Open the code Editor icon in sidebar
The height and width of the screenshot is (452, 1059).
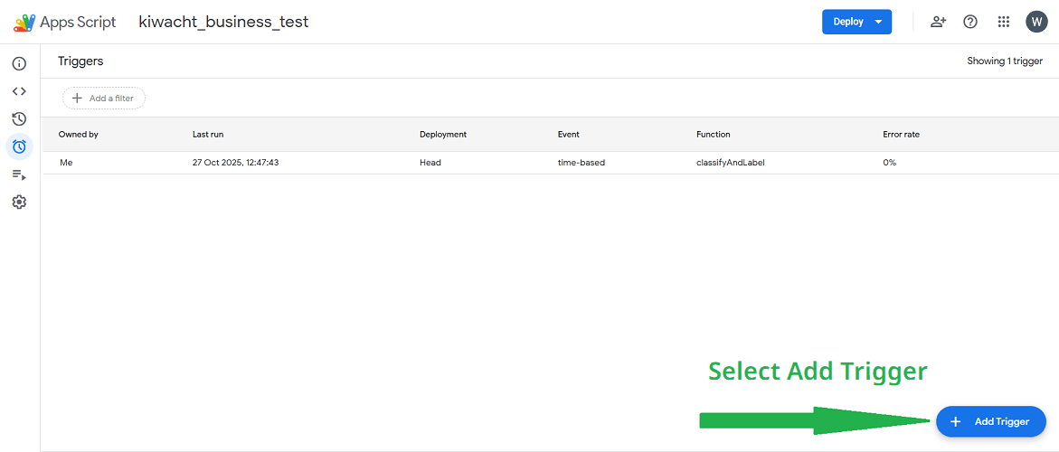point(19,91)
